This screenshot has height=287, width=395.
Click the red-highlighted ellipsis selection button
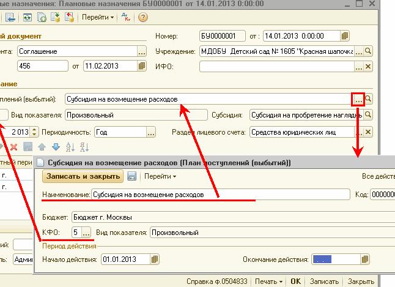coord(358,99)
